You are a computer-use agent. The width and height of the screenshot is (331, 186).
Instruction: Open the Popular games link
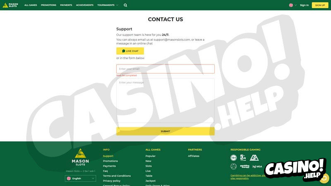tap(151, 156)
